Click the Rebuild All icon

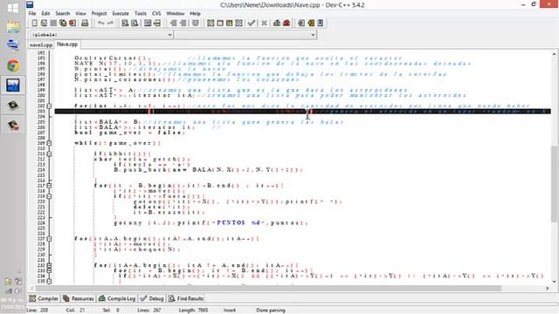coord(238,24)
